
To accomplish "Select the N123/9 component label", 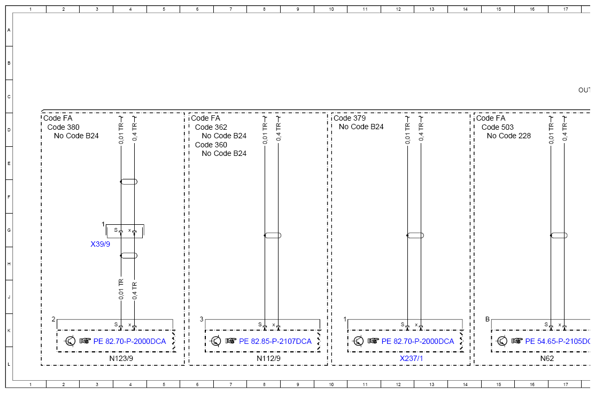I will coord(121,358).
